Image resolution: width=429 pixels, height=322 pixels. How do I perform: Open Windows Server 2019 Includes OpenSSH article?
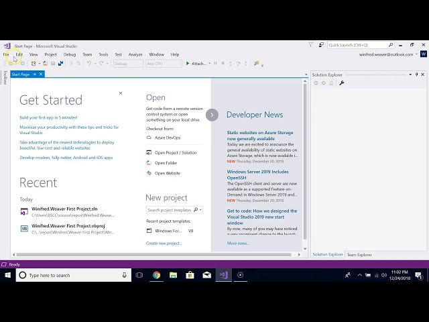[x=257, y=174]
